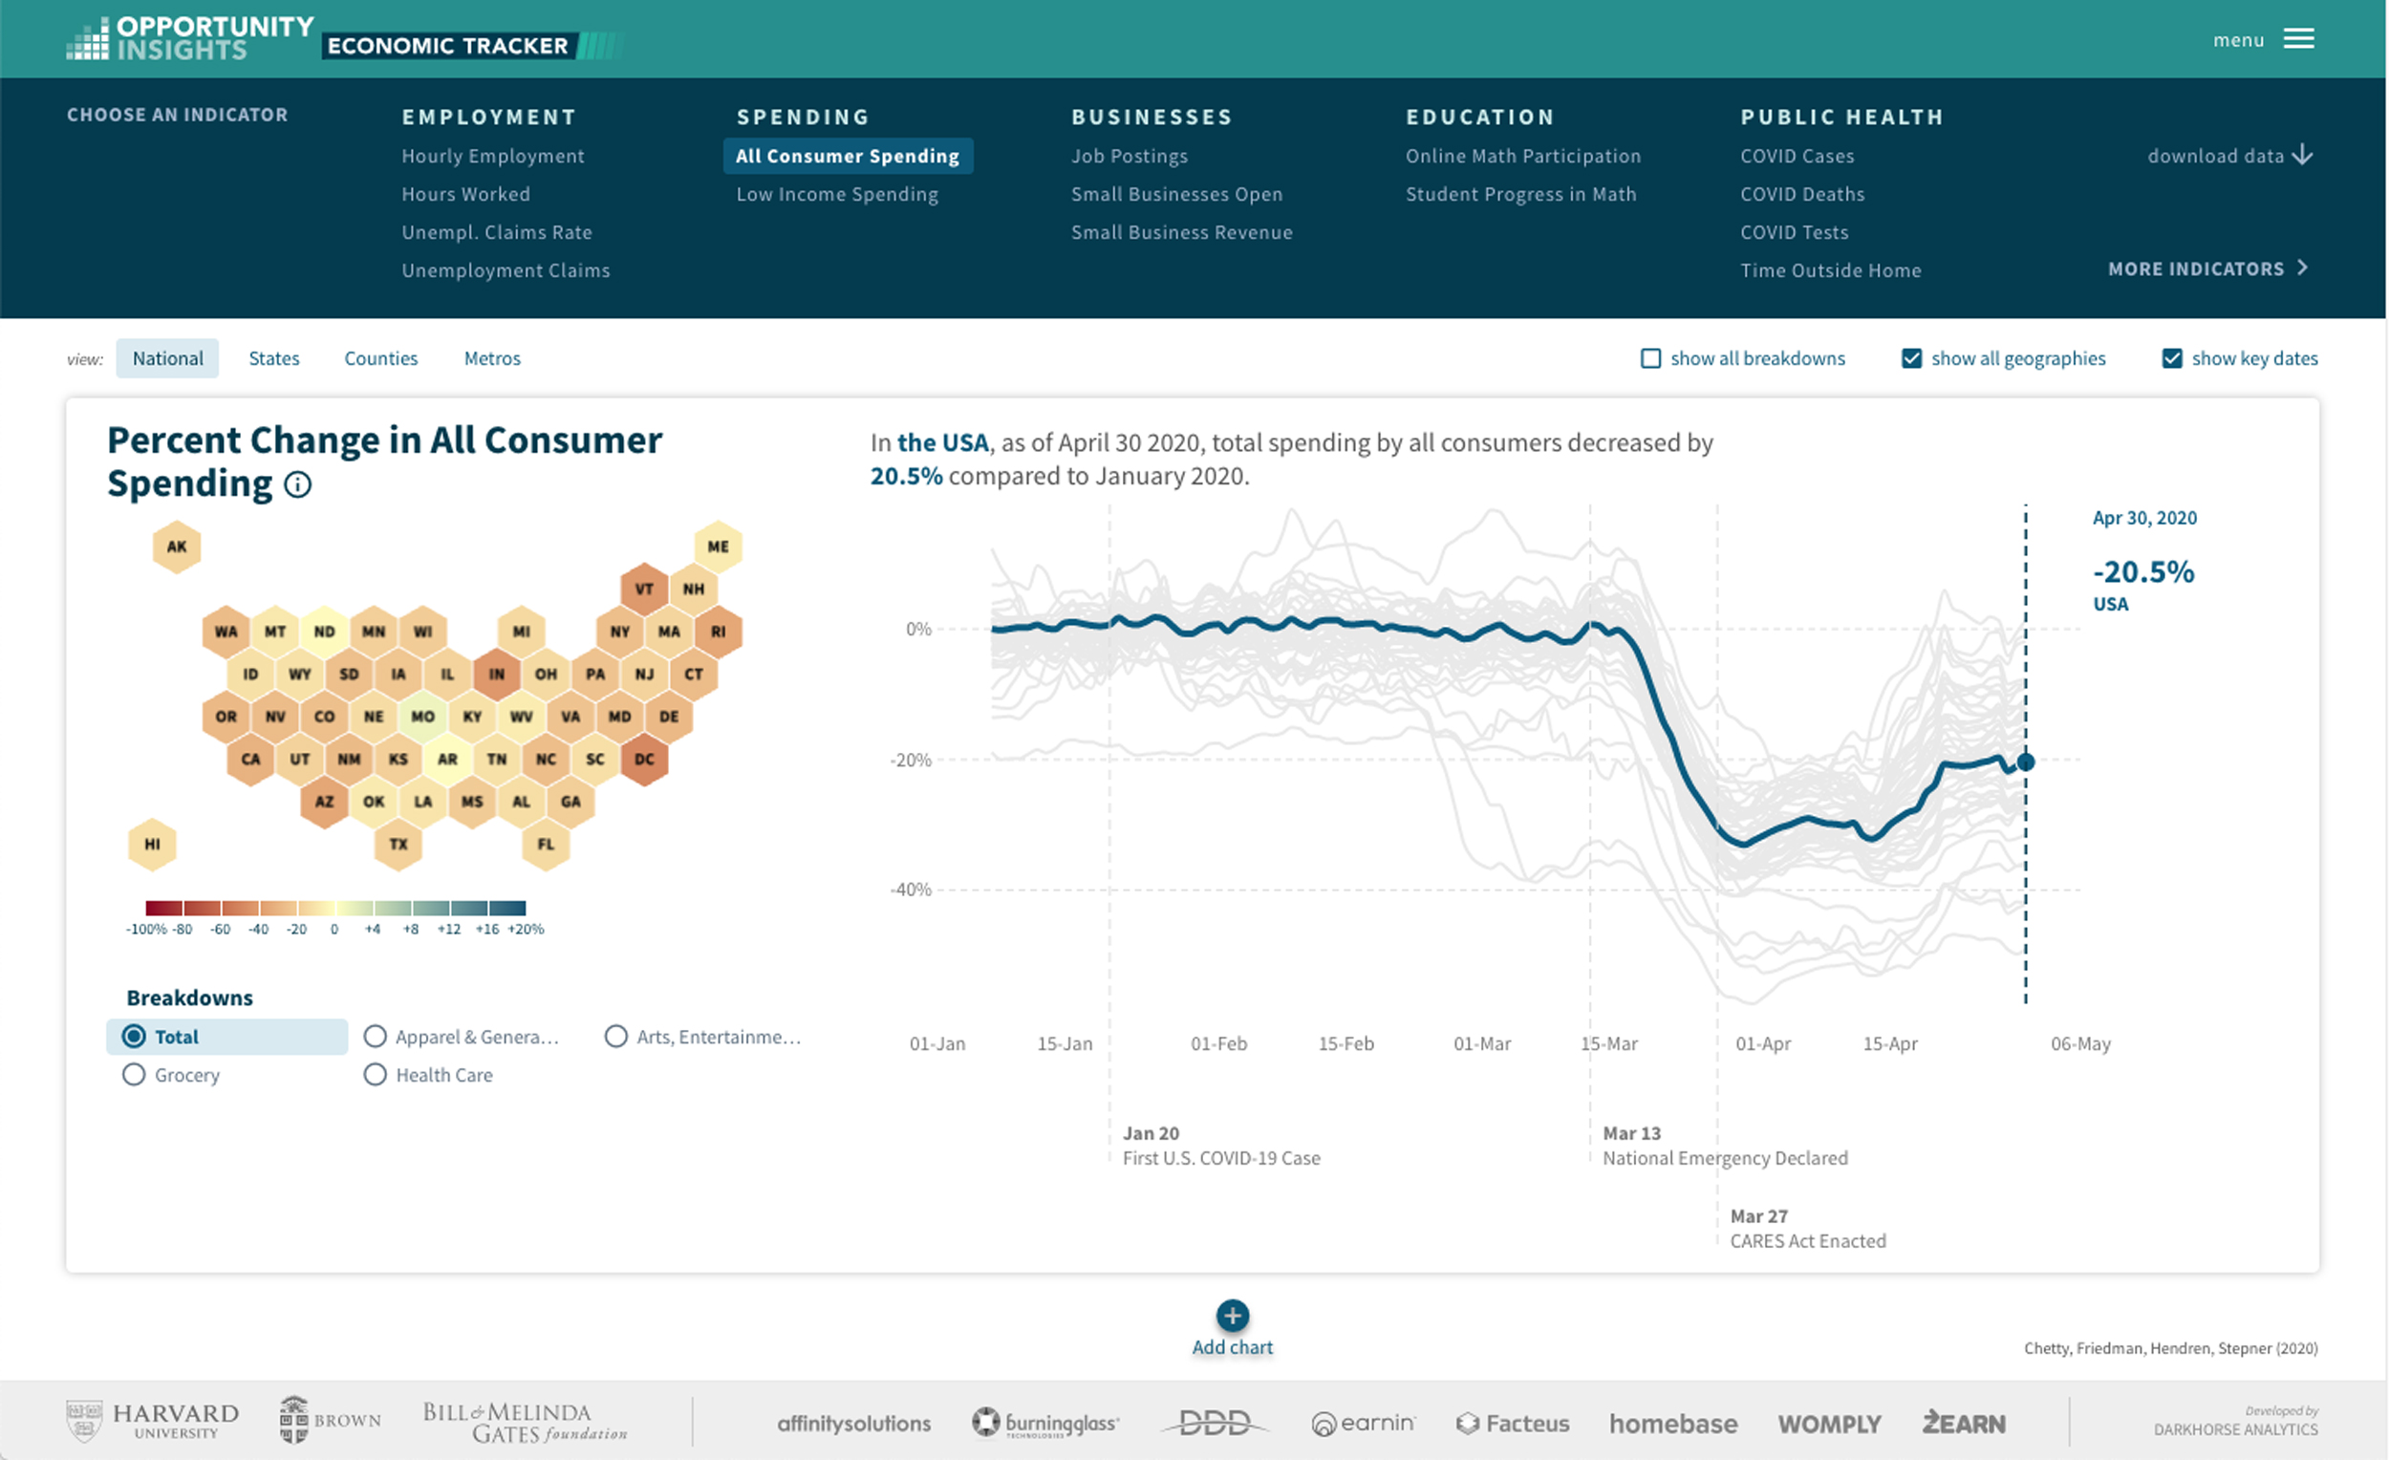
Task: Select the Health Care breakdown radio
Action: pos(376,1075)
